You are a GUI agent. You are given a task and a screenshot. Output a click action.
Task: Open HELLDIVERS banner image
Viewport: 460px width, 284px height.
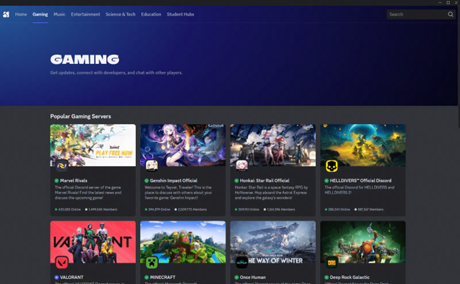tap(363, 145)
